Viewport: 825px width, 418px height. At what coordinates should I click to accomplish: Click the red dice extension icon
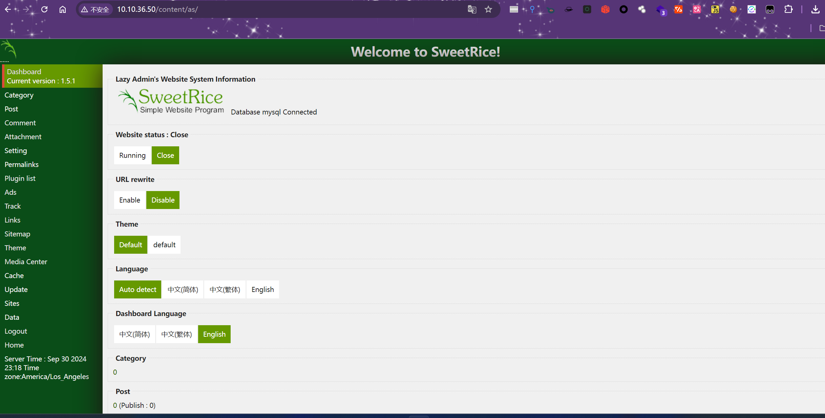pyautogui.click(x=605, y=9)
